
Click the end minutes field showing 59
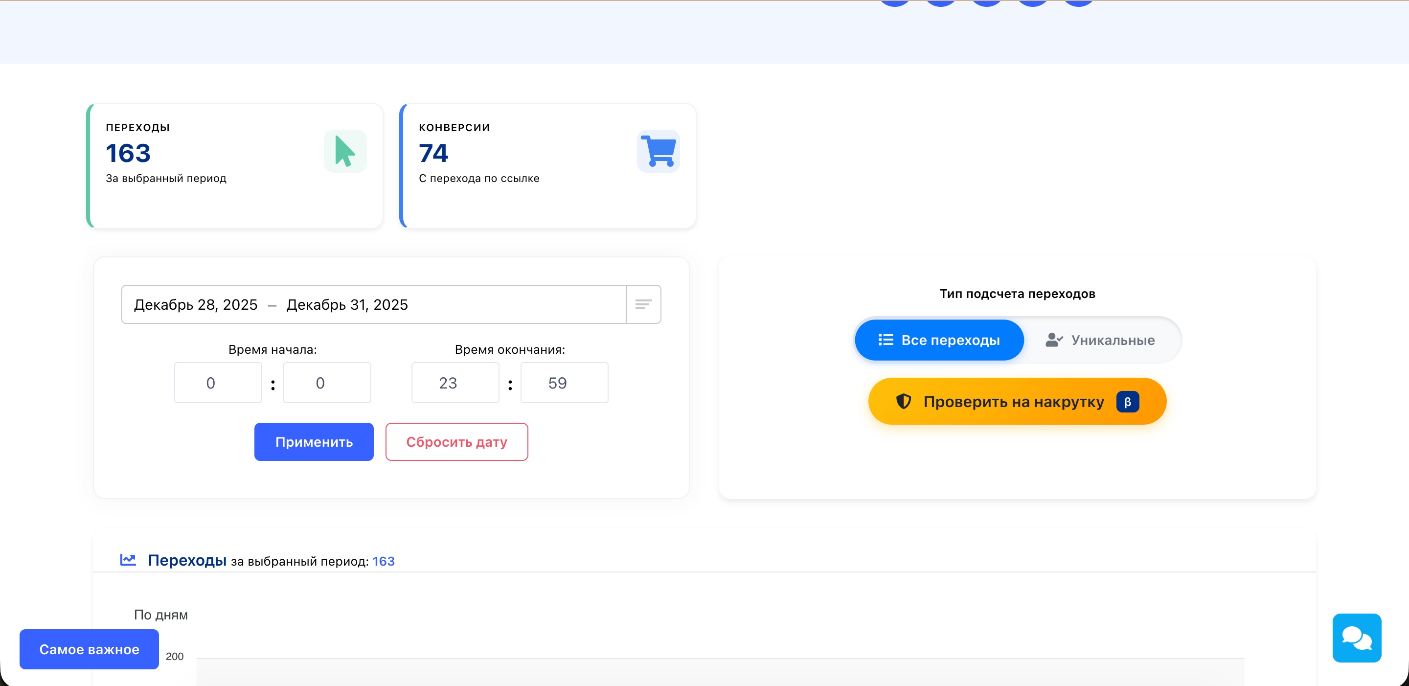click(564, 383)
